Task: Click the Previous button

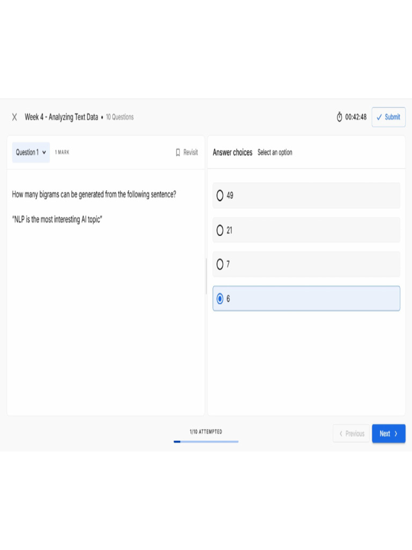Action: (352, 434)
